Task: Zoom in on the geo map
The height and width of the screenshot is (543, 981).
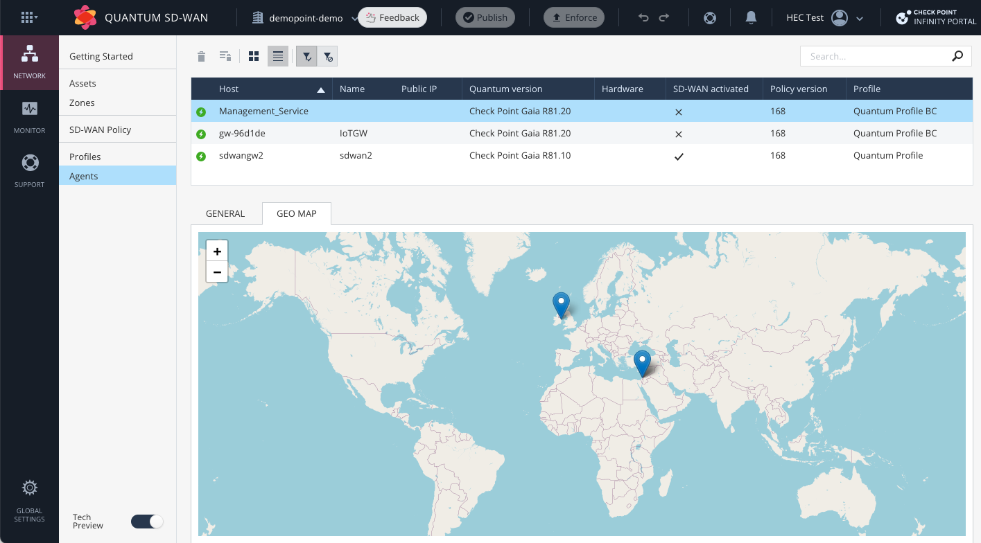Action: (x=217, y=251)
